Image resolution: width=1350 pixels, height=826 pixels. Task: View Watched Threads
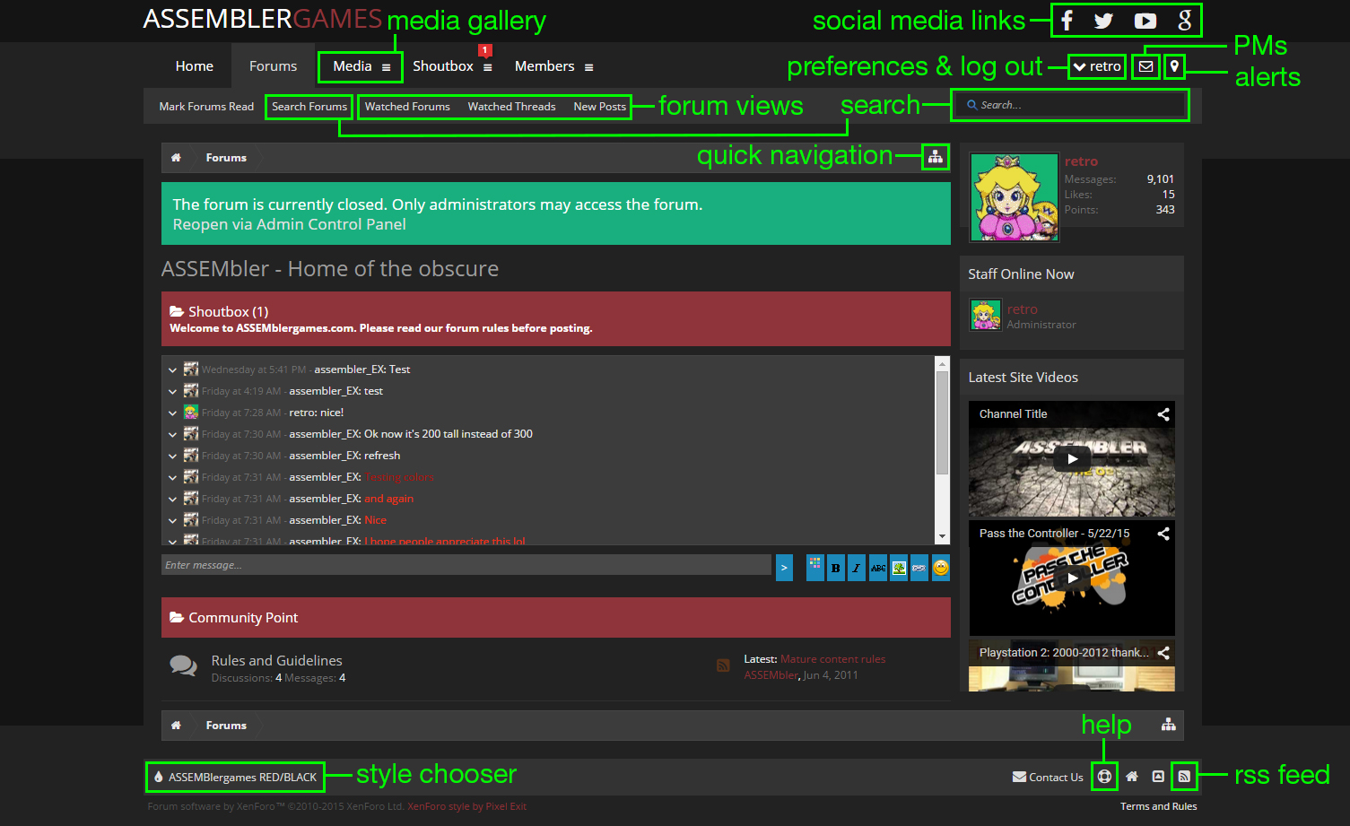click(x=511, y=106)
